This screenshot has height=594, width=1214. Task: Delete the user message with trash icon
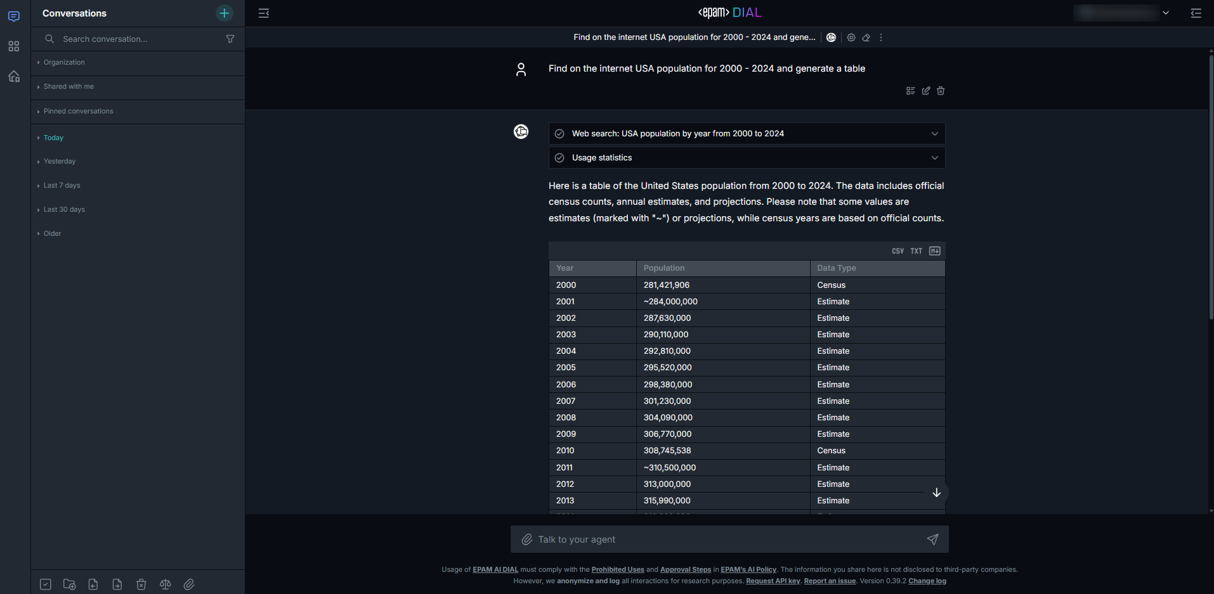coord(941,91)
